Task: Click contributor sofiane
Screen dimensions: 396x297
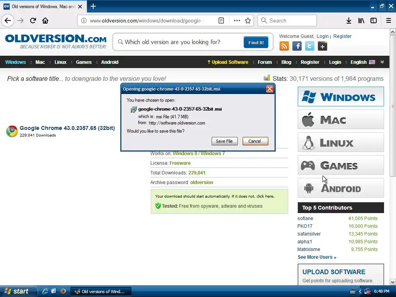Action: click(305, 218)
